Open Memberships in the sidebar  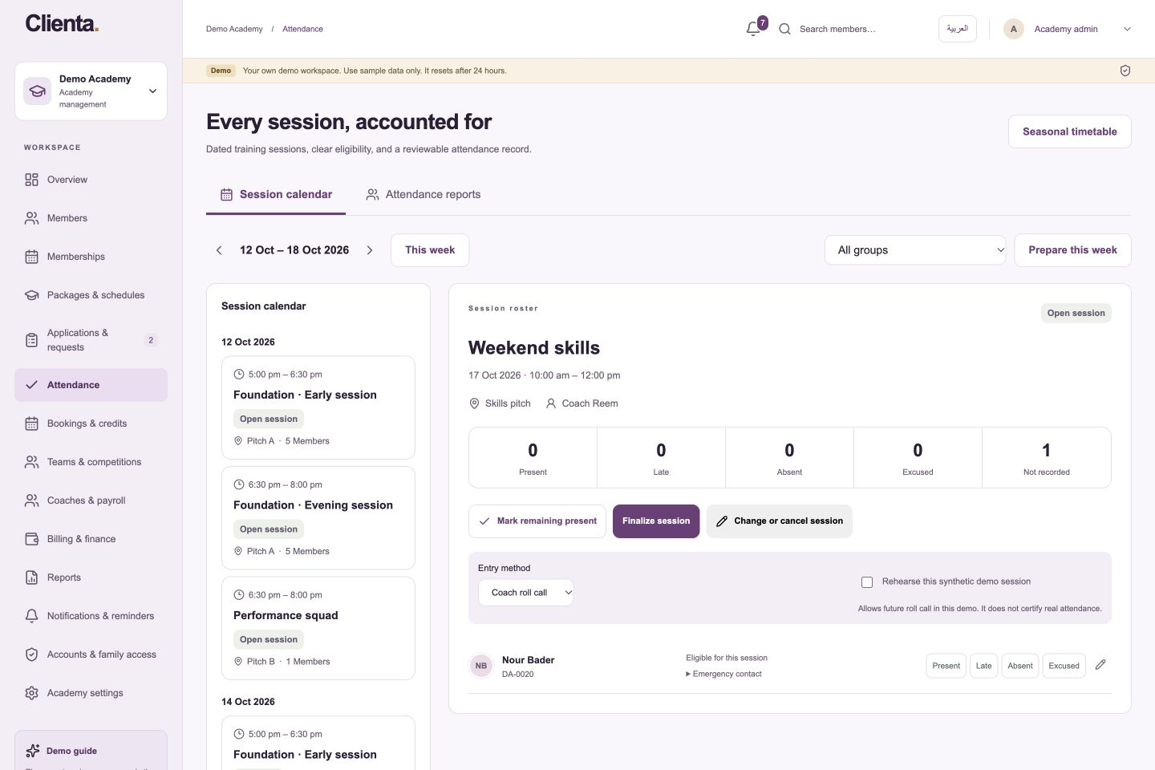91,257
